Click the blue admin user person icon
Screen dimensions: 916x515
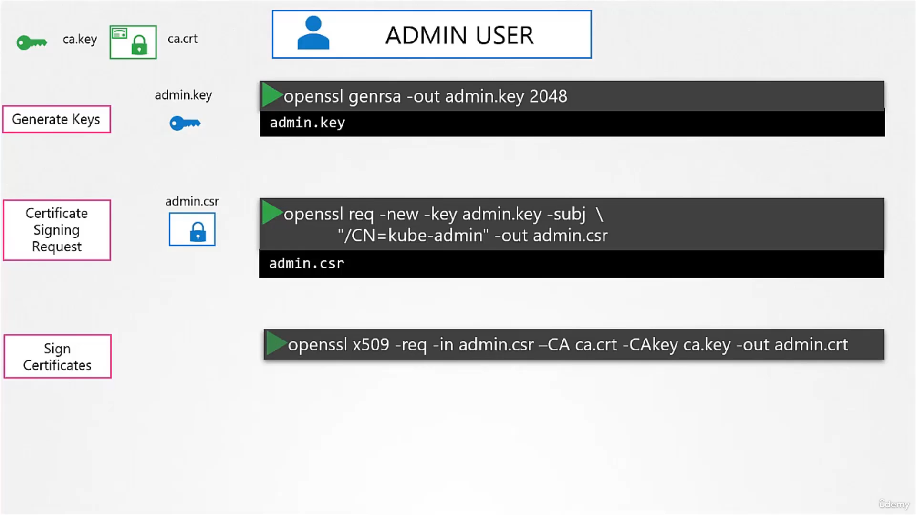[313, 33]
